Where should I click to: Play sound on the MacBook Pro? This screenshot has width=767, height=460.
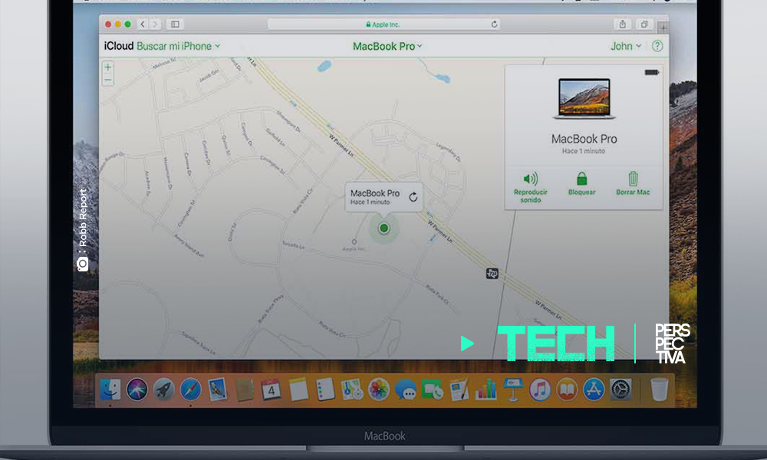click(x=530, y=187)
